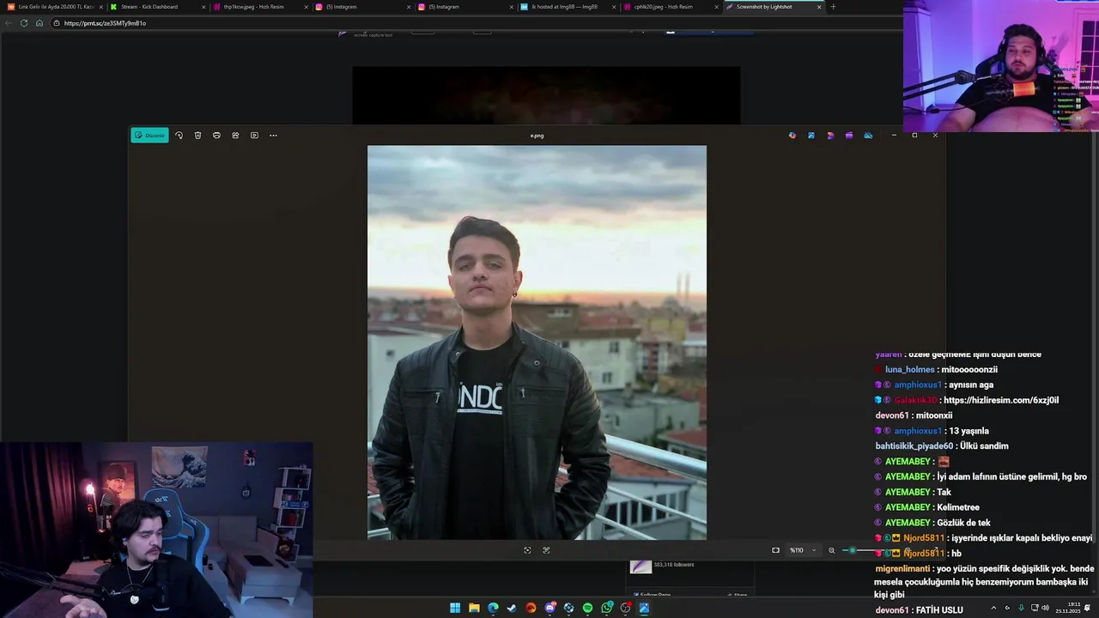
Task: Click AYEMABEY's Kelimetree message
Action: 958,507
